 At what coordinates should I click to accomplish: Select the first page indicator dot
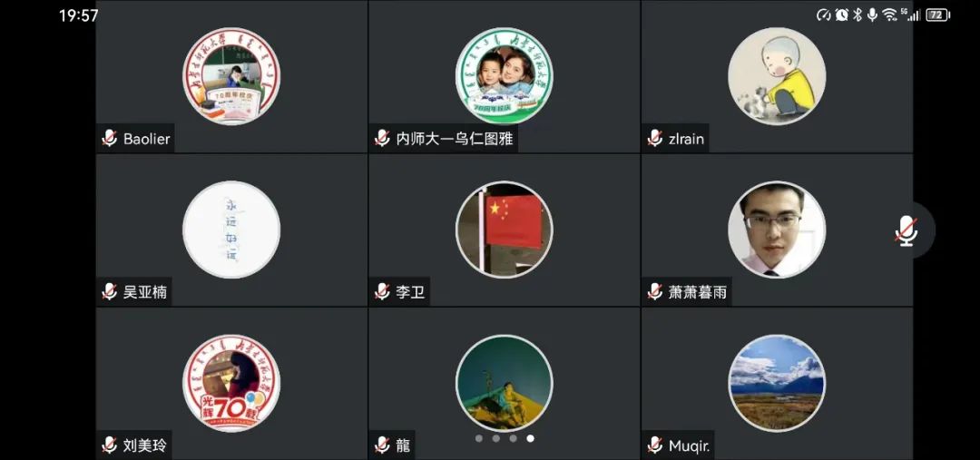click(x=479, y=438)
